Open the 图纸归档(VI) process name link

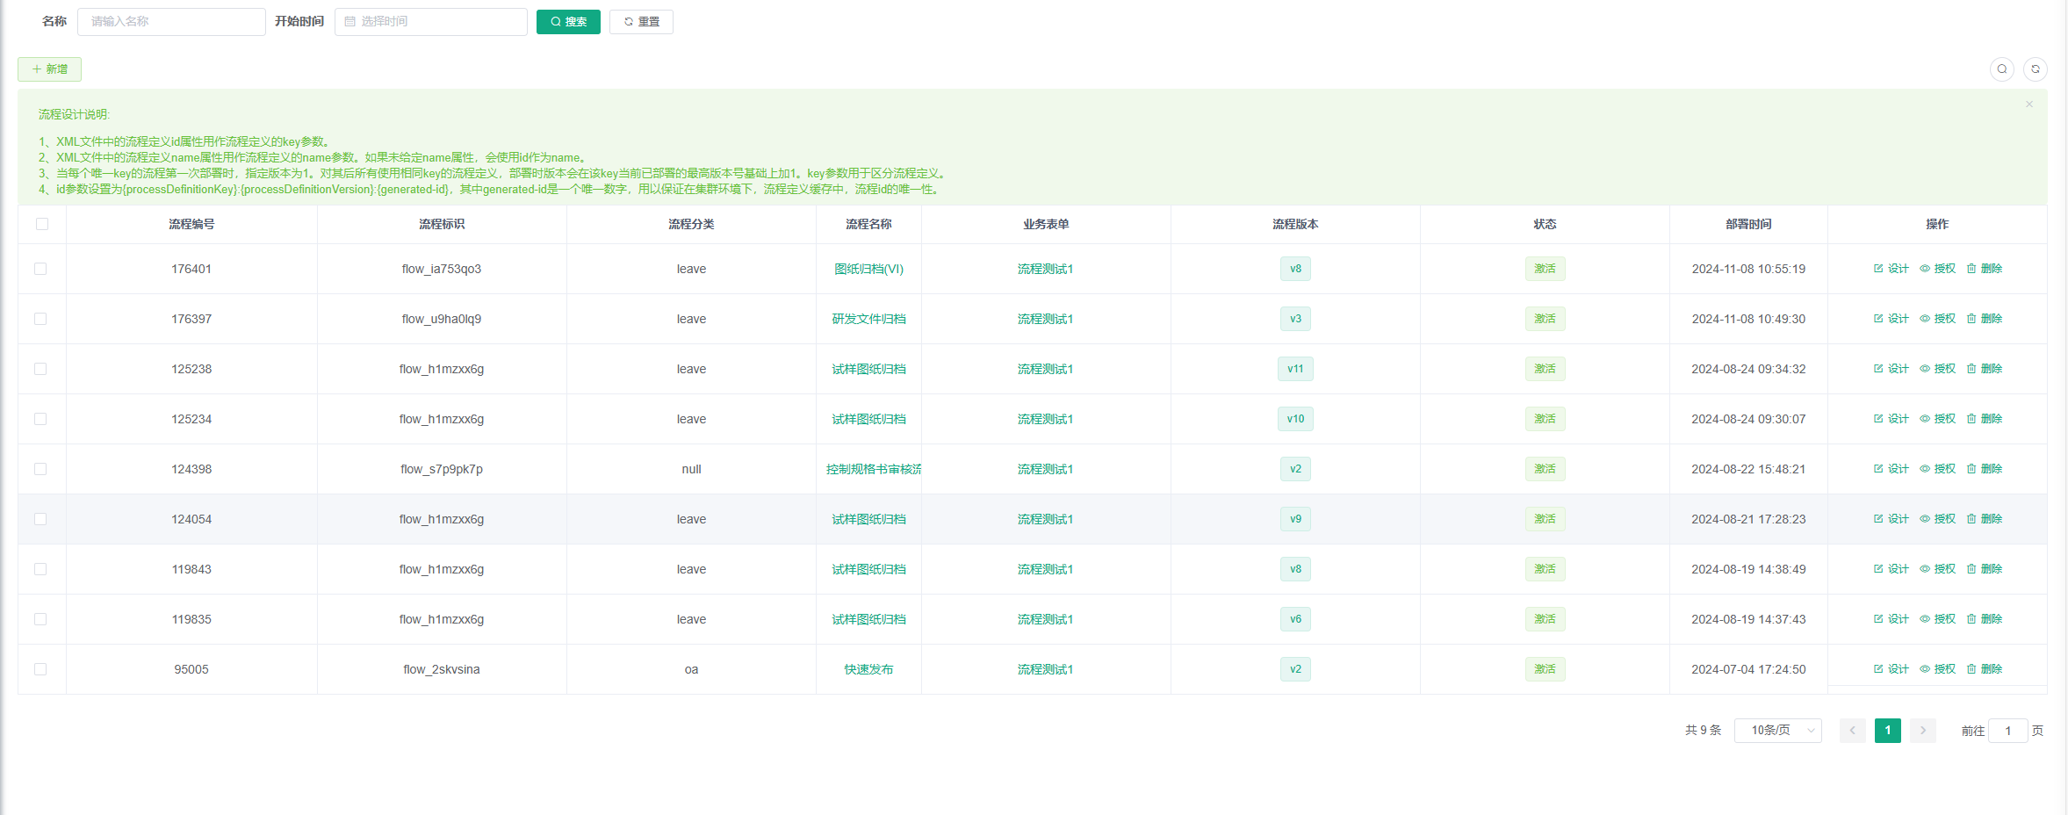(868, 269)
